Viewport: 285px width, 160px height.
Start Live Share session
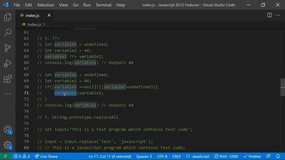(46, 156)
